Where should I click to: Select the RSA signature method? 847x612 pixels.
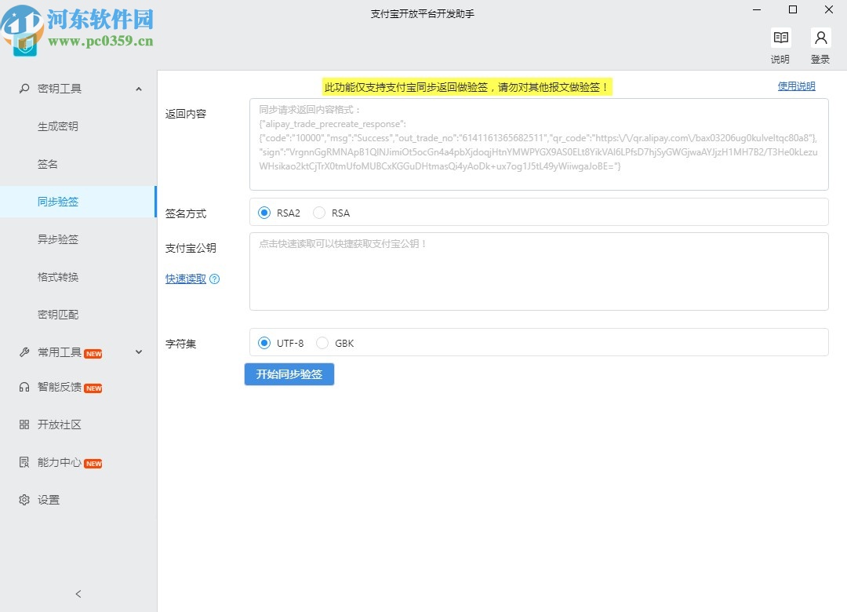[x=319, y=213]
